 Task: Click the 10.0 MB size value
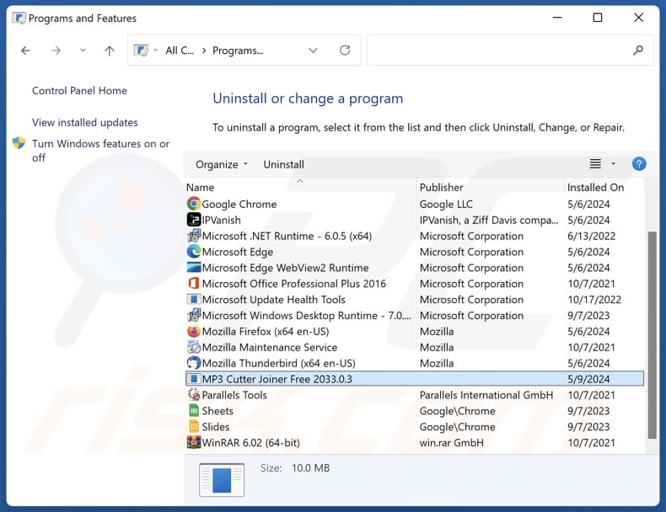[310, 468]
